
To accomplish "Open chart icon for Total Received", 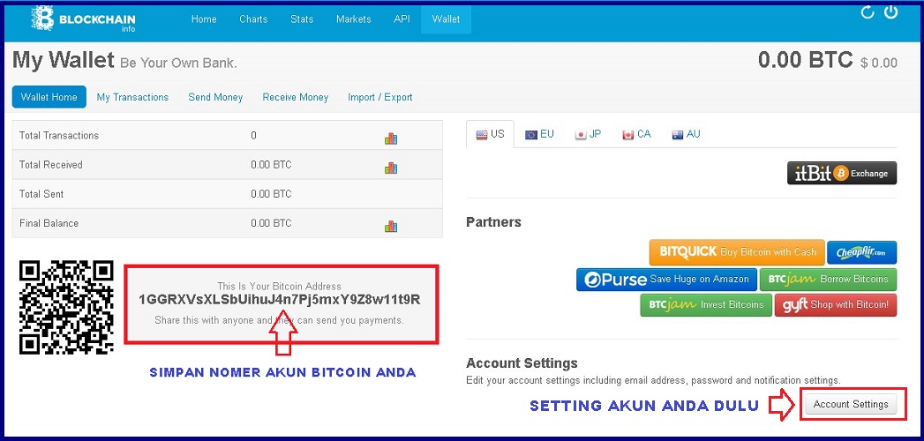I will tap(391, 168).
